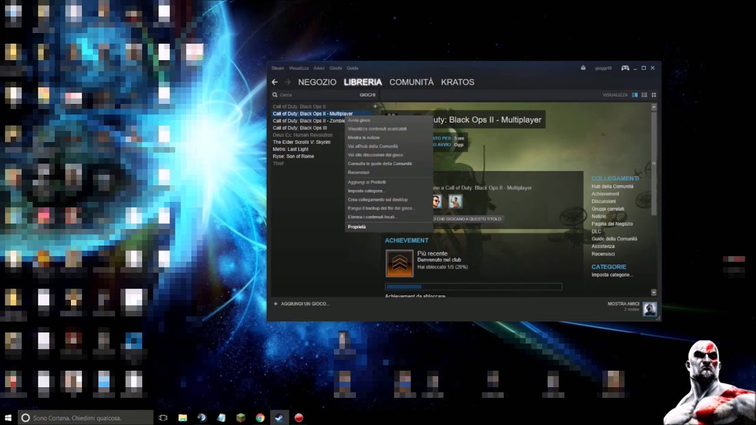Image resolution: width=756 pixels, height=425 pixels.
Task: Click the Steam forward navigation arrow
Action: (288, 82)
